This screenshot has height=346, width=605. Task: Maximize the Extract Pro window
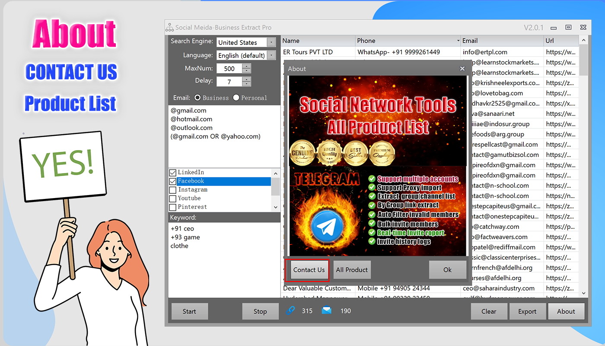tap(569, 27)
